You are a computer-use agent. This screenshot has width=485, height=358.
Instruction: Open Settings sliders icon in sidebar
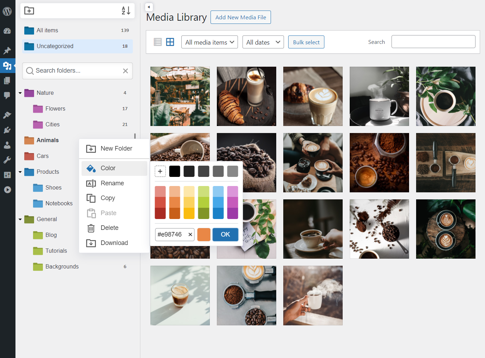(x=7, y=175)
